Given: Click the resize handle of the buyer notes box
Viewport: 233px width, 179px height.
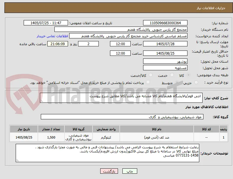Looking at the screenshot, I should tap(17, 160).
